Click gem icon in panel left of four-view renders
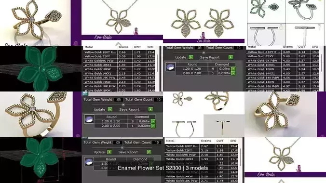 [x=89, y=119]
